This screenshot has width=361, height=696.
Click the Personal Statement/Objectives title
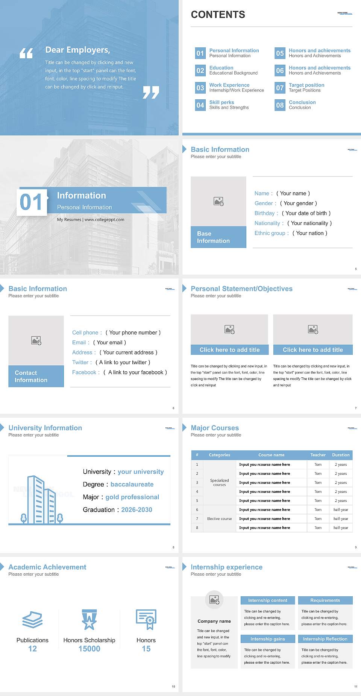242,289
